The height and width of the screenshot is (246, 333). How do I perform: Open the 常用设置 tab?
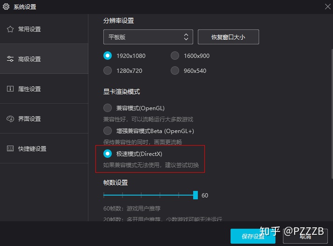pos(44,29)
